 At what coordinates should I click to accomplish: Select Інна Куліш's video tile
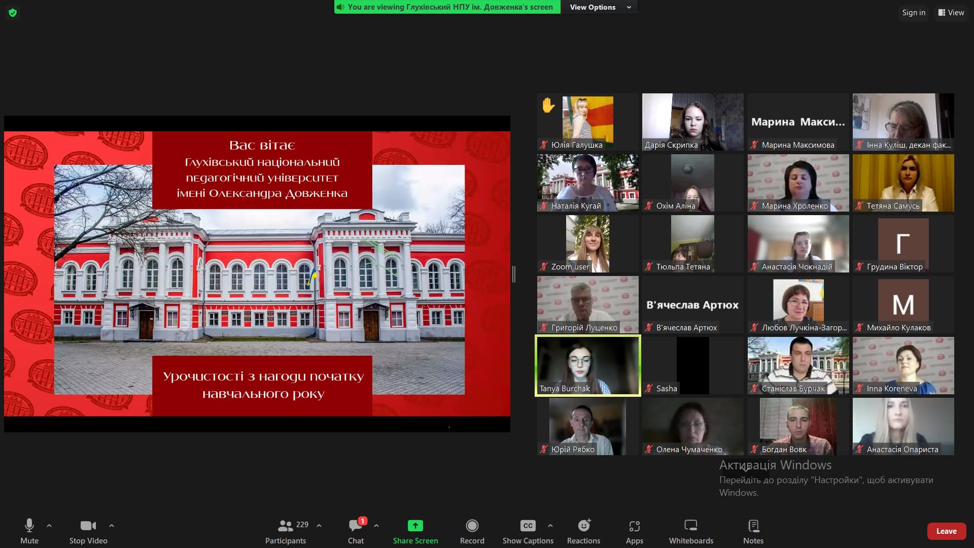click(x=903, y=122)
